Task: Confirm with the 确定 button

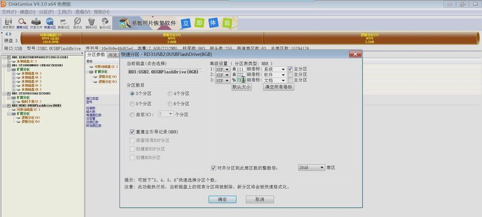Action: click(x=222, y=200)
